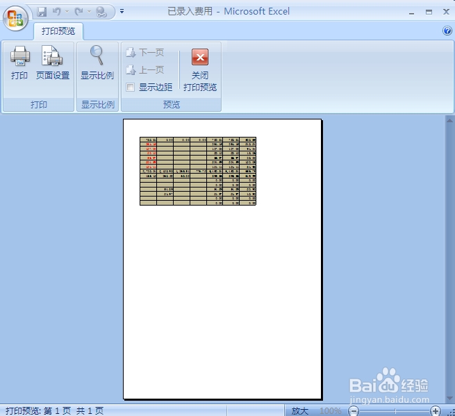Viewport: 455px width, 416px height.
Task: Click the print preview quick access icon
Action: click(x=101, y=12)
